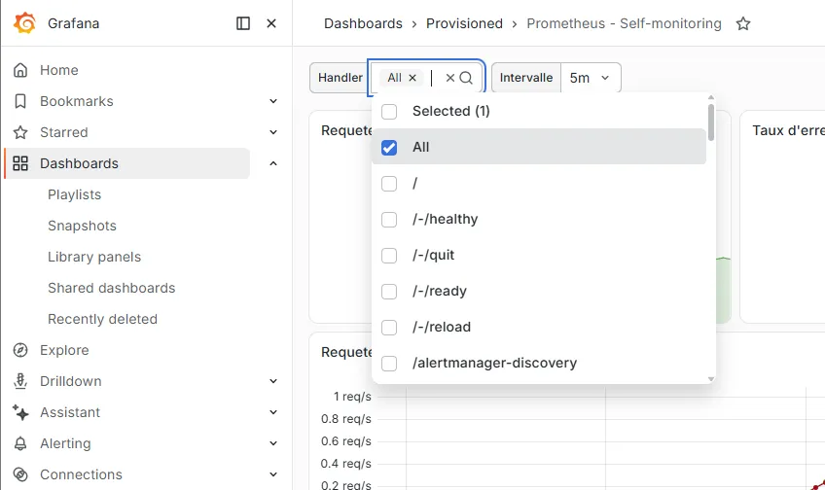Expand the Connections section chevron
This screenshot has width=825, height=490.
pyautogui.click(x=273, y=474)
